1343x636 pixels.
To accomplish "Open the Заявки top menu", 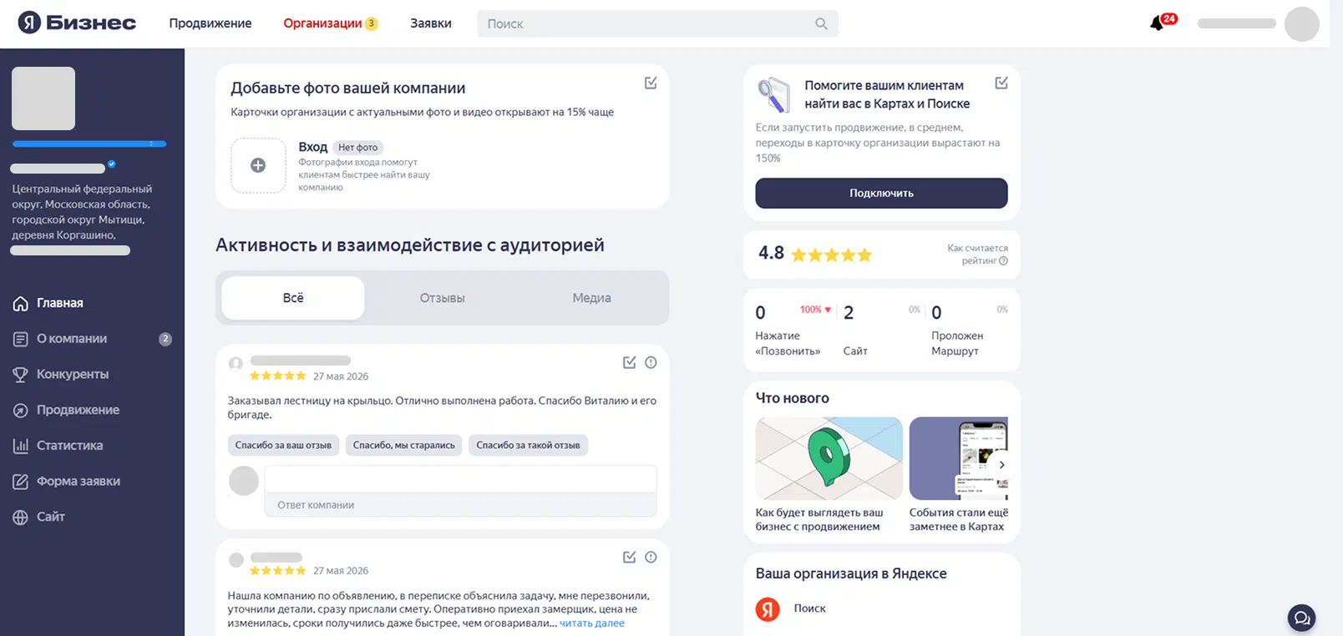I will coord(431,23).
